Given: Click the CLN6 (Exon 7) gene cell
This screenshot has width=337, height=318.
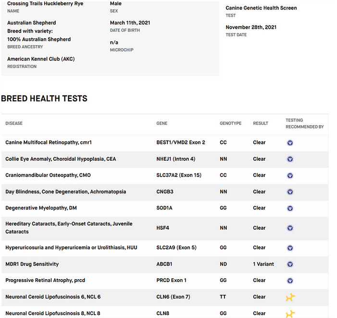Looking at the screenshot, I should (x=173, y=297).
